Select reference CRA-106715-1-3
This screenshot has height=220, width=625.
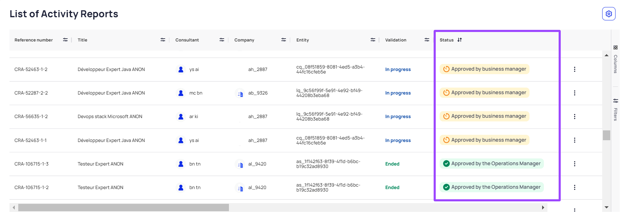(x=32, y=164)
